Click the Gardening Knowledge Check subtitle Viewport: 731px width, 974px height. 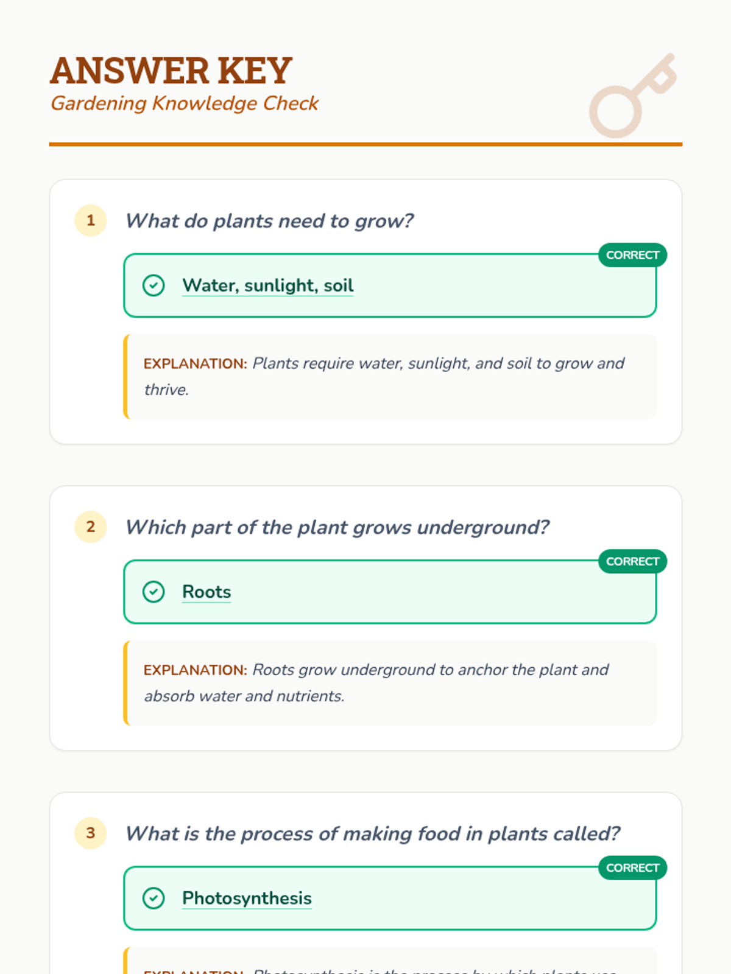[185, 103]
